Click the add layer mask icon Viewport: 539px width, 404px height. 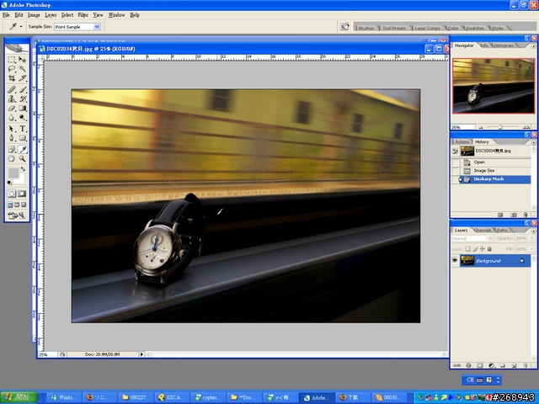click(x=480, y=365)
